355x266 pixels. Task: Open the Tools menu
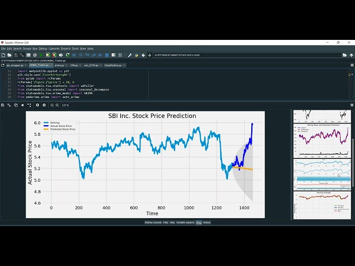[x=75, y=49]
